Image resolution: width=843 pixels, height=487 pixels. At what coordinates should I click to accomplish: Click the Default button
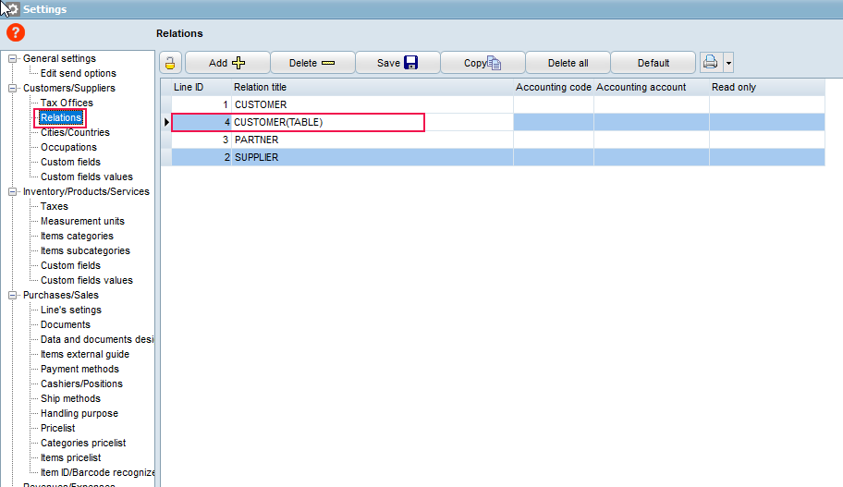click(653, 63)
